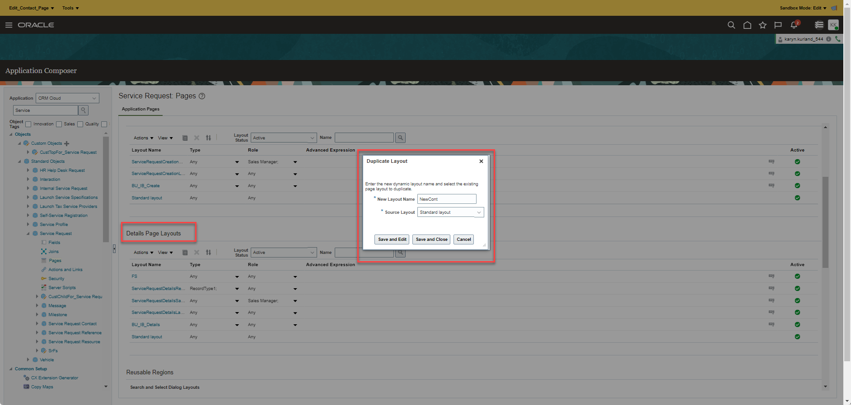Click the Save and Edit button
Viewport: 851px width, 405px height.
392,239
